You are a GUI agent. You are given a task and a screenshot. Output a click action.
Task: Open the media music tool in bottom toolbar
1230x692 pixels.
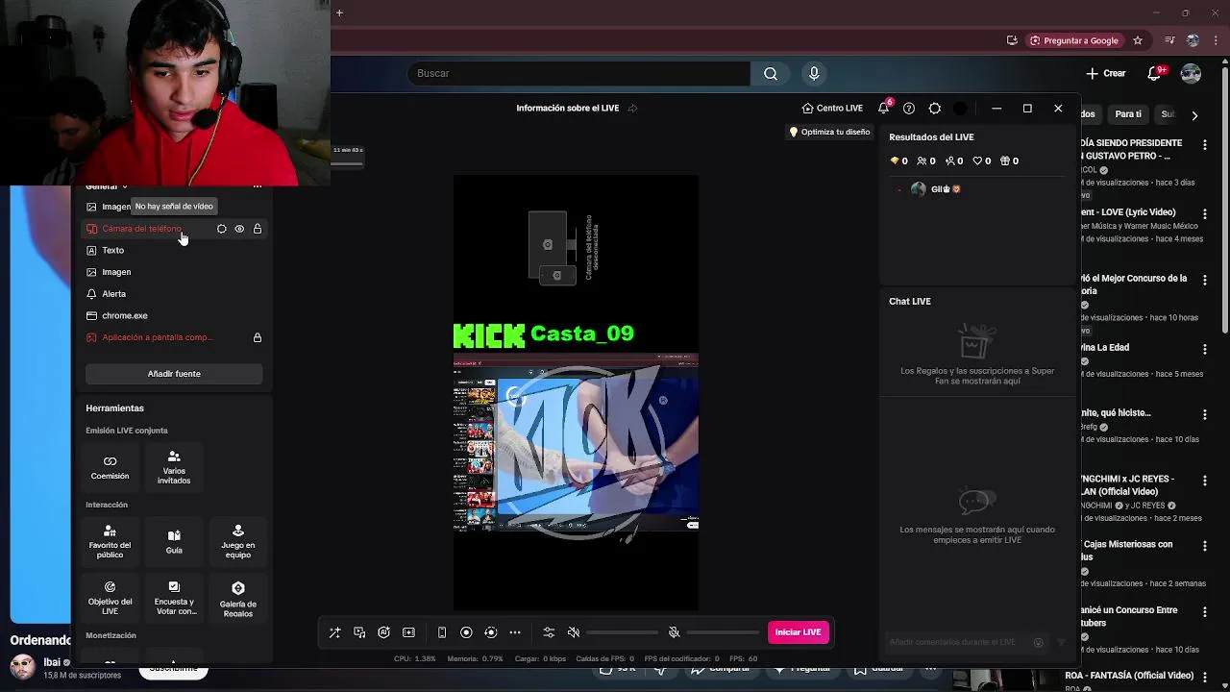359,632
